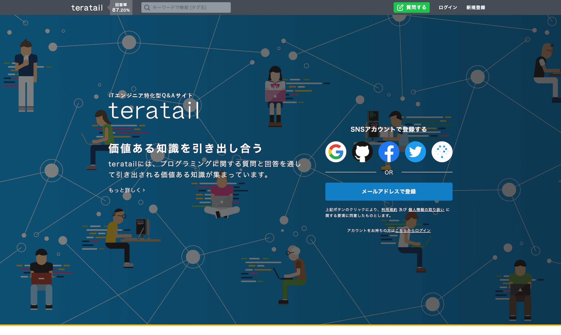Click the 質問する button
Image resolution: width=561 pixels, height=335 pixels.
(412, 8)
